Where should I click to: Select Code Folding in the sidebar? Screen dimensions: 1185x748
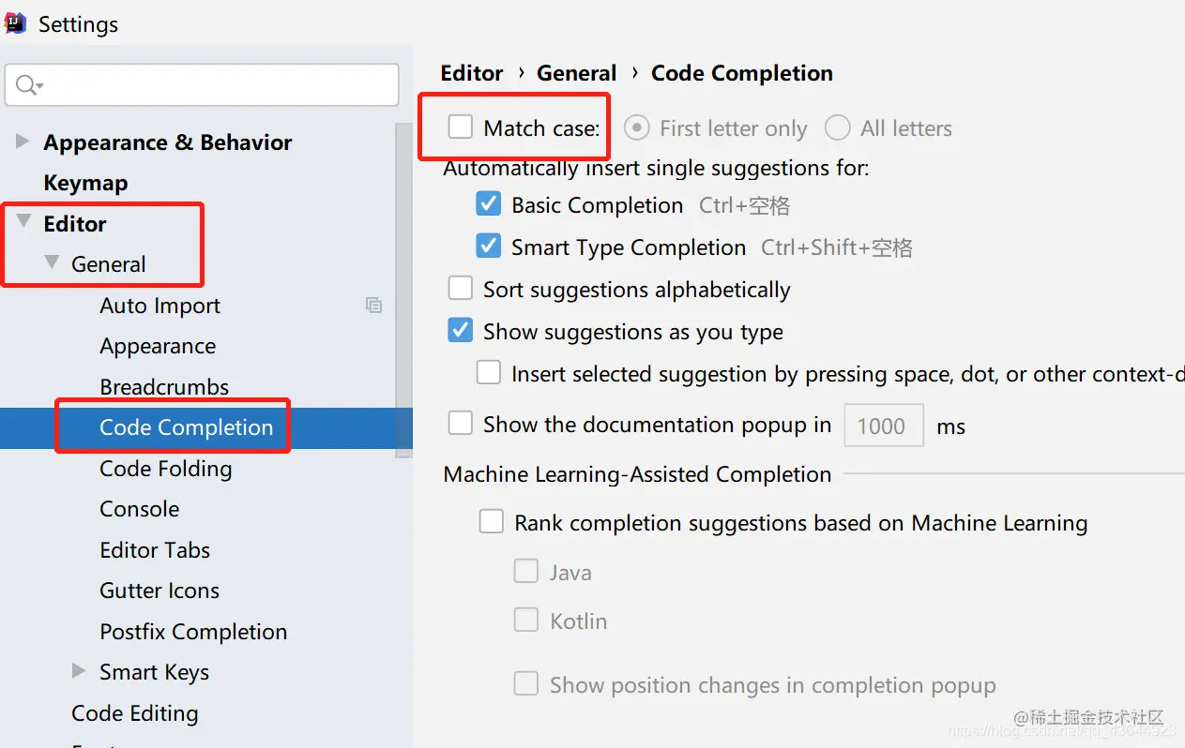tap(165, 469)
